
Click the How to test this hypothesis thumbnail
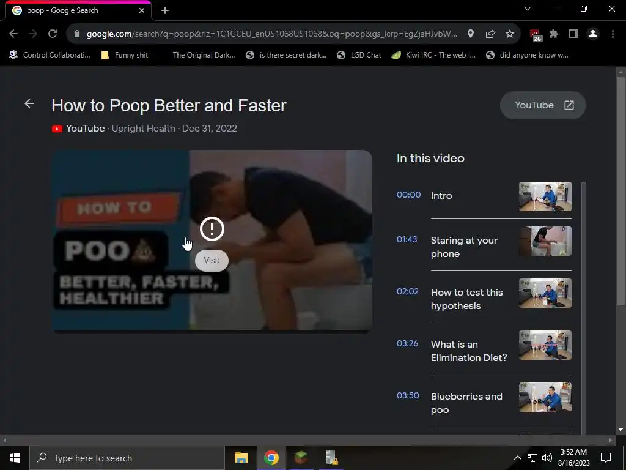pos(545,293)
